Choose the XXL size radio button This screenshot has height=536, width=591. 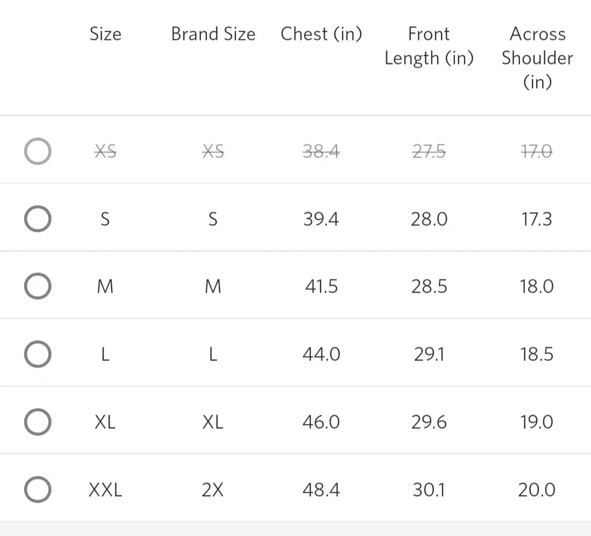pyautogui.click(x=38, y=490)
